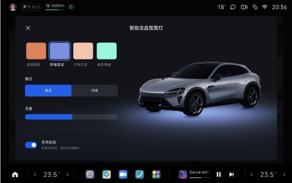Viewport: 292px width, 183px height.
Task: Switch to the breathing lighting mode
Action: tap(95, 91)
